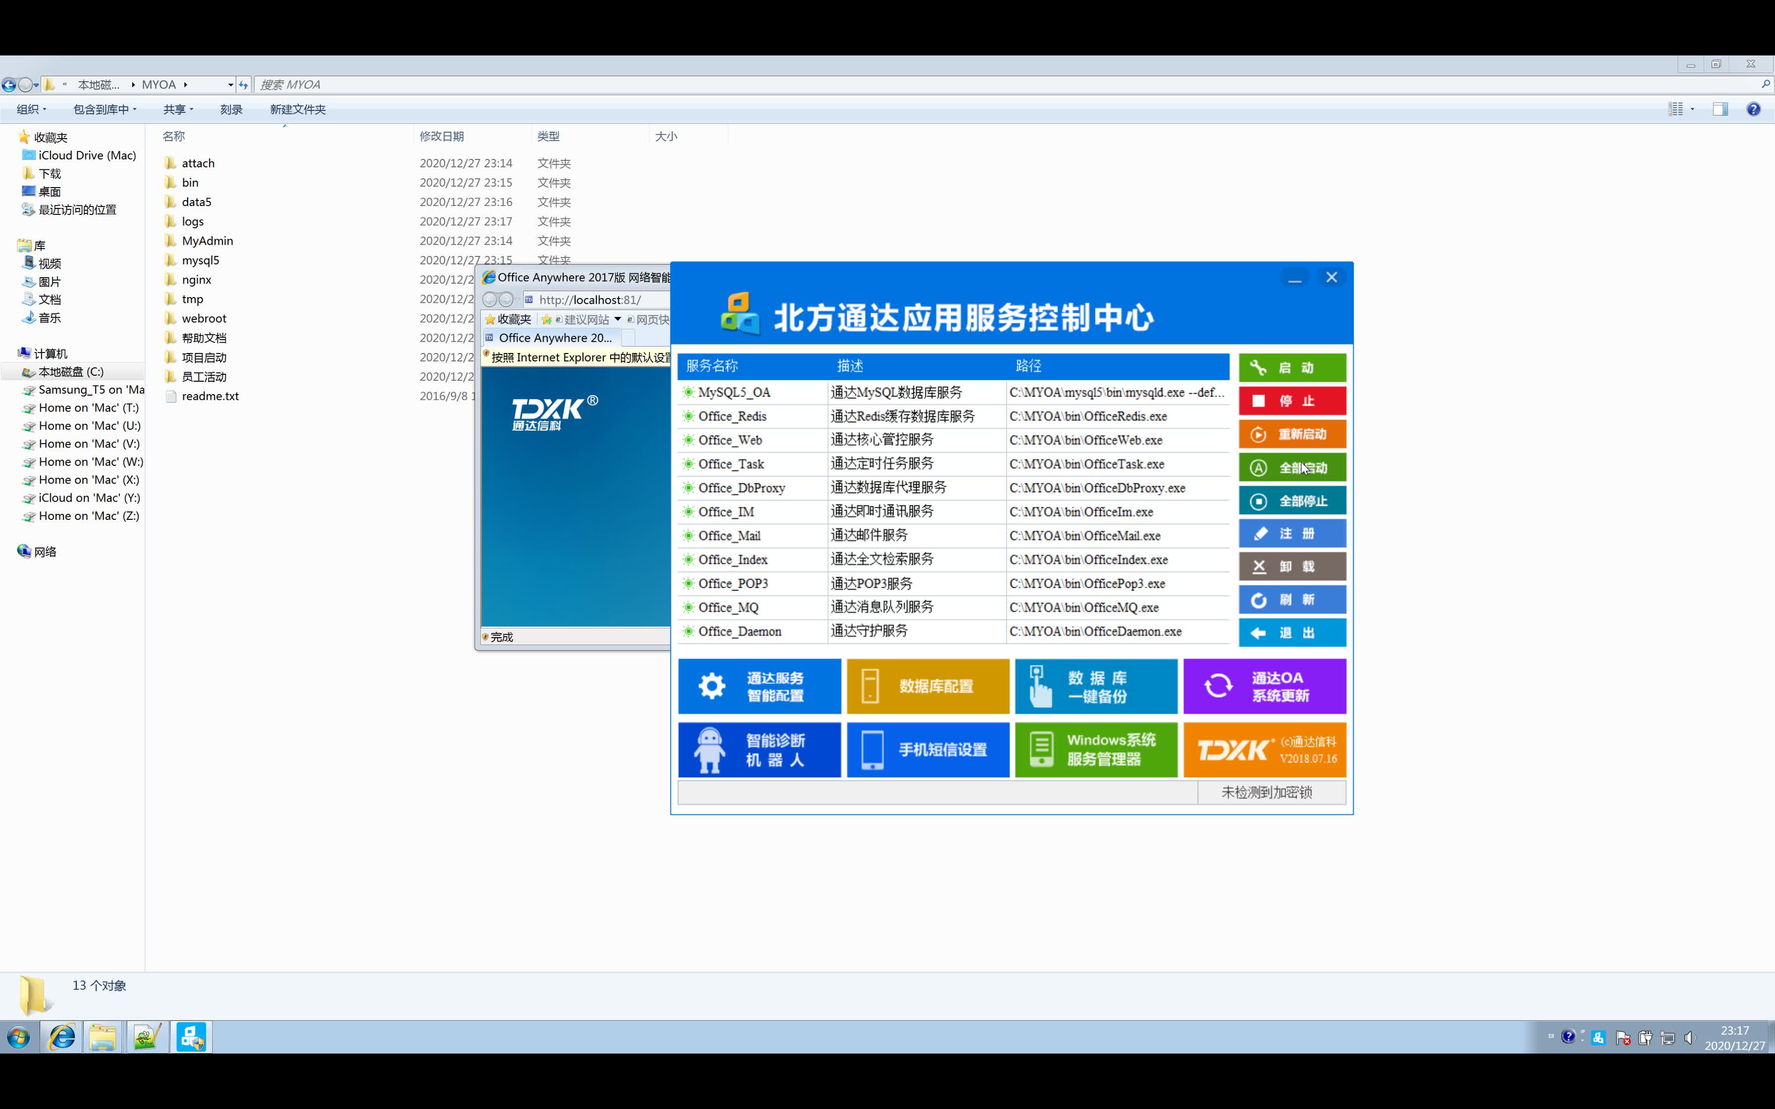Click the blue 注册 register button
The image size is (1775, 1109).
coord(1293,533)
